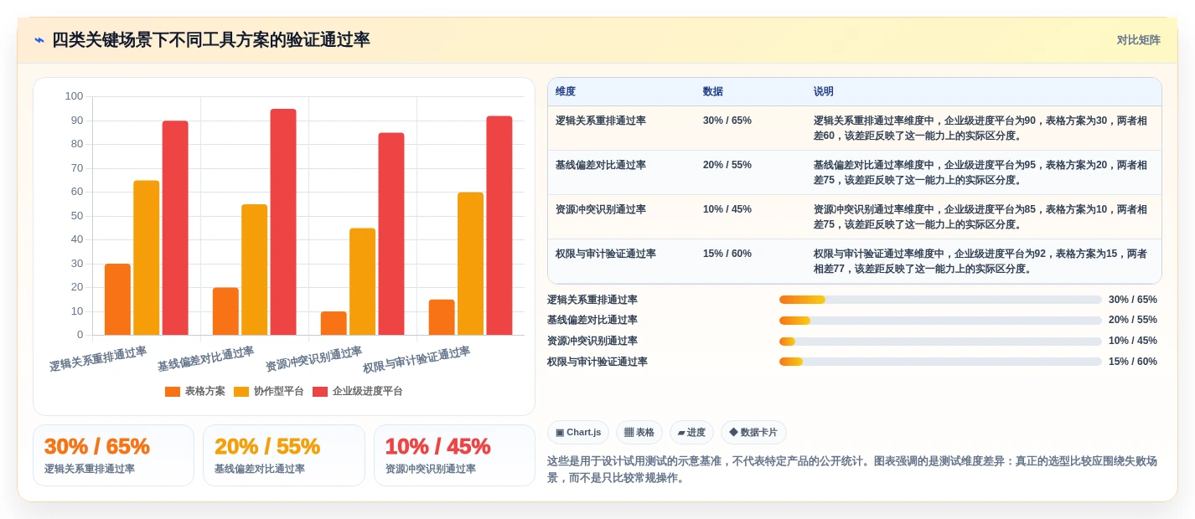Click the 50 tick on the y-axis
This screenshot has height=519, width=1195.
click(77, 216)
